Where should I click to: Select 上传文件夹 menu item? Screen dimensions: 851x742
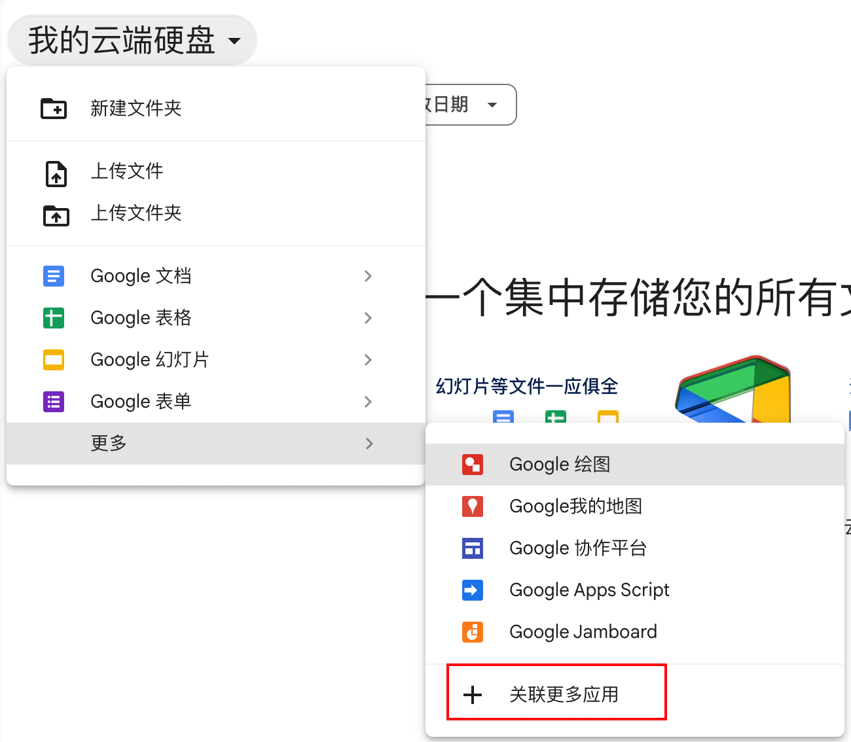click(x=216, y=213)
